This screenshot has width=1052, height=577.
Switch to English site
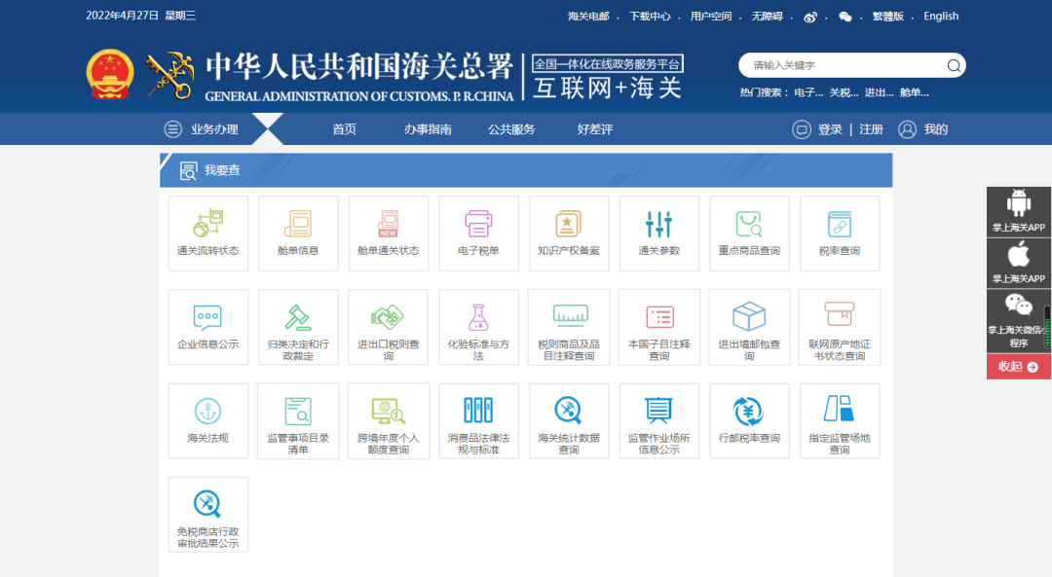click(941, 17)
